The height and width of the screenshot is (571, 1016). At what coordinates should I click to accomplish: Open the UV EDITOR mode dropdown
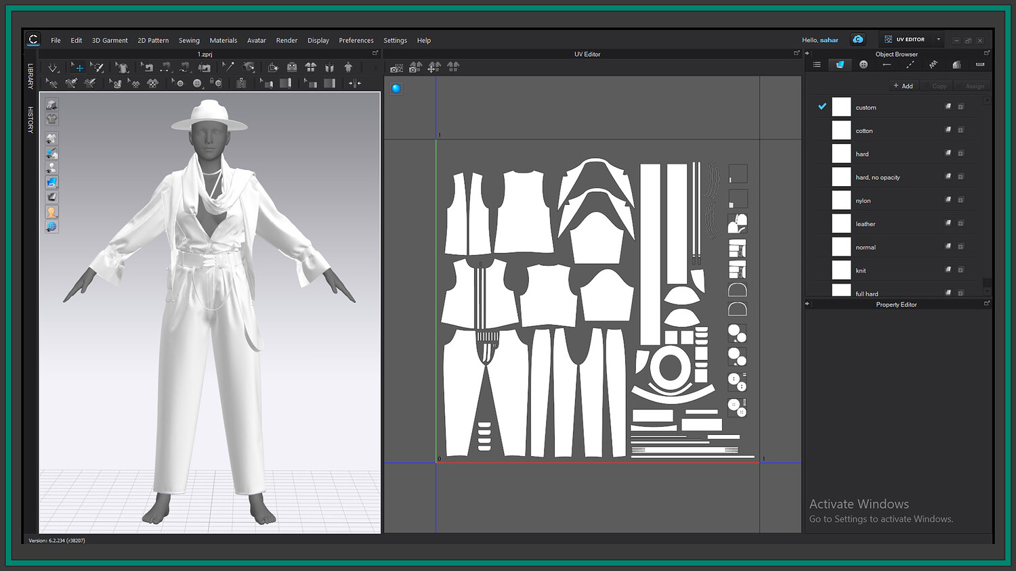click(938, 40)
